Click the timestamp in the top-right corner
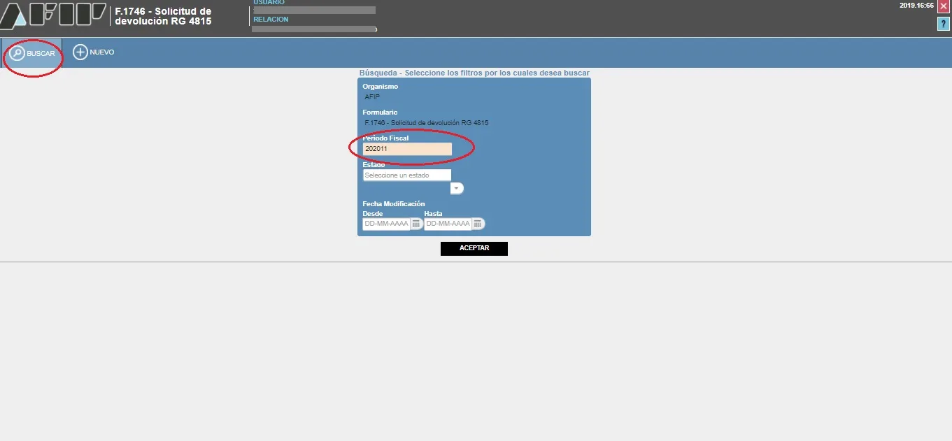 [x=916, y=6]
